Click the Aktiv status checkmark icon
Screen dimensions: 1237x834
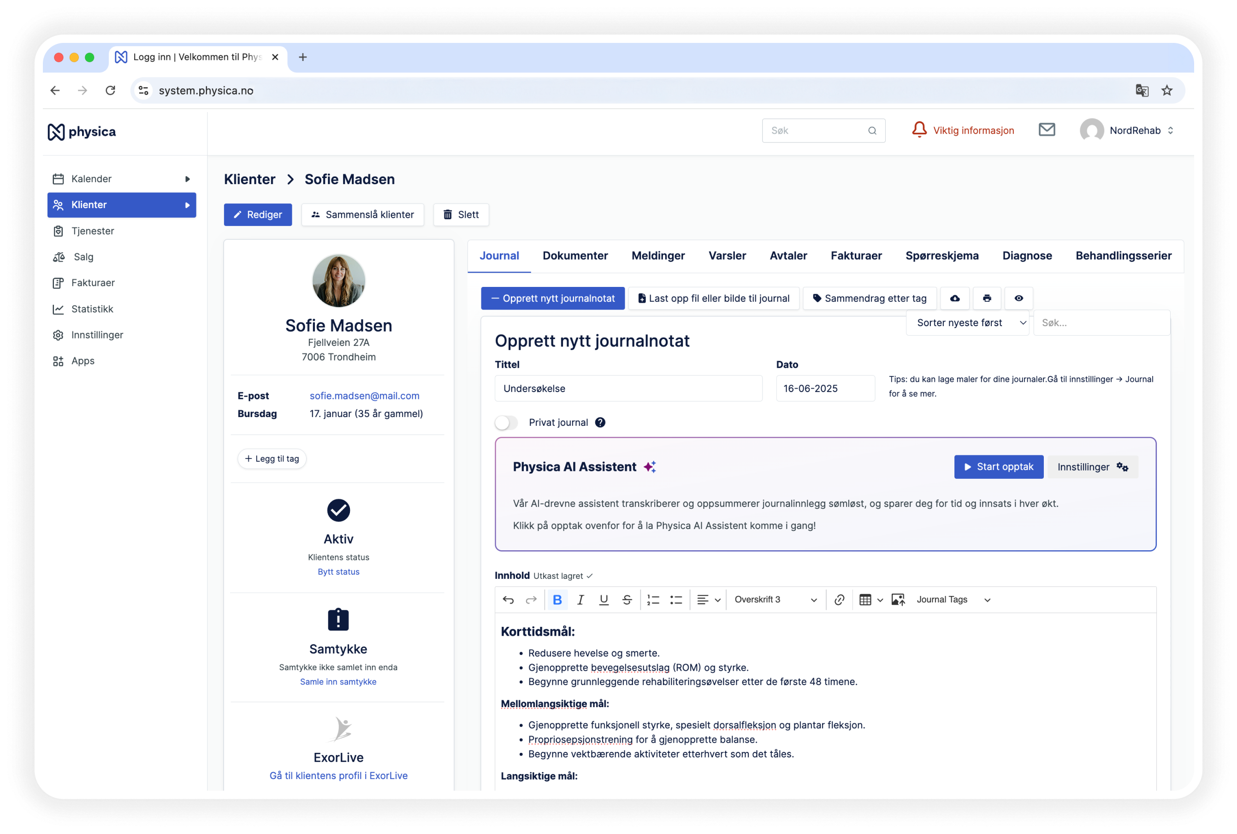tap(338, 511)
